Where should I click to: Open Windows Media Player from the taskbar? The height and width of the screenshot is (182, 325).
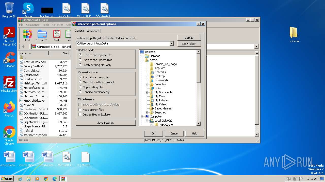[x=37, y=179]
